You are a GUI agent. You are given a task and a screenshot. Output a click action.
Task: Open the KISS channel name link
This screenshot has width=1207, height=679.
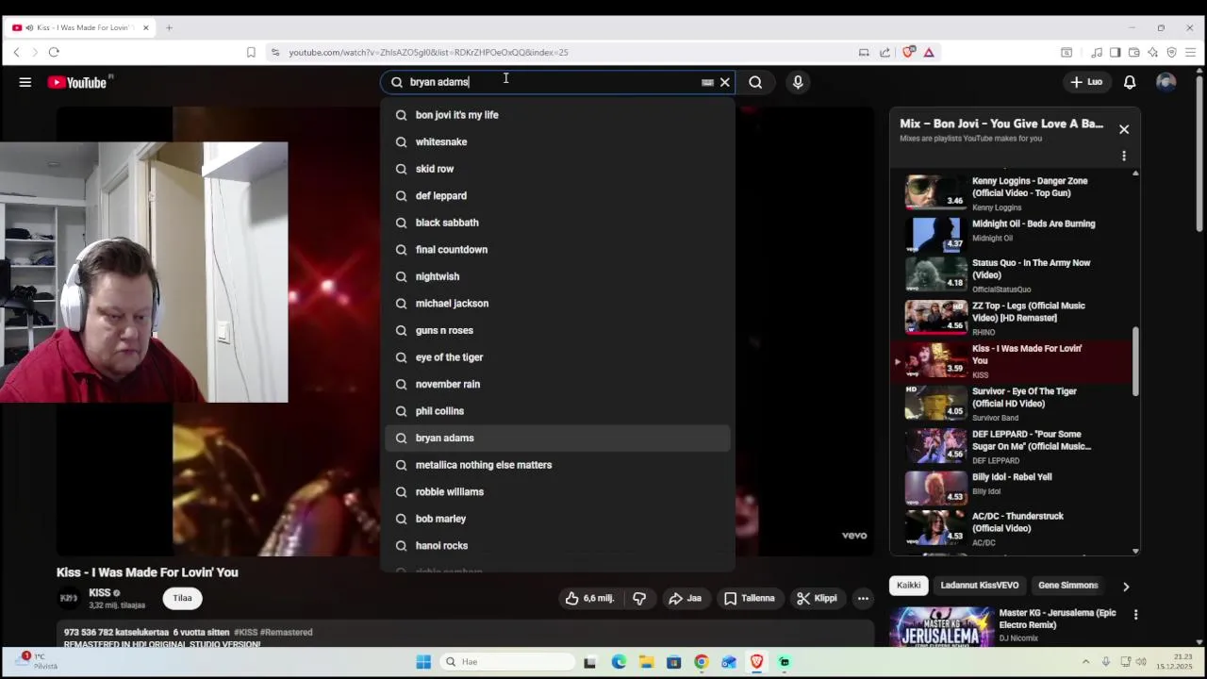pyautogui.click(x=100, y=592)
